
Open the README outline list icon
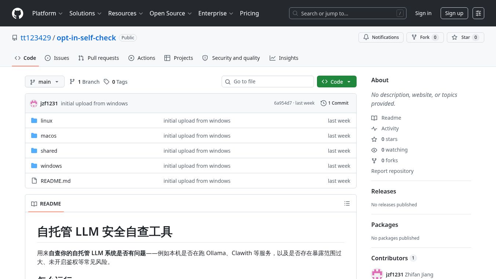tap(347, 203)
